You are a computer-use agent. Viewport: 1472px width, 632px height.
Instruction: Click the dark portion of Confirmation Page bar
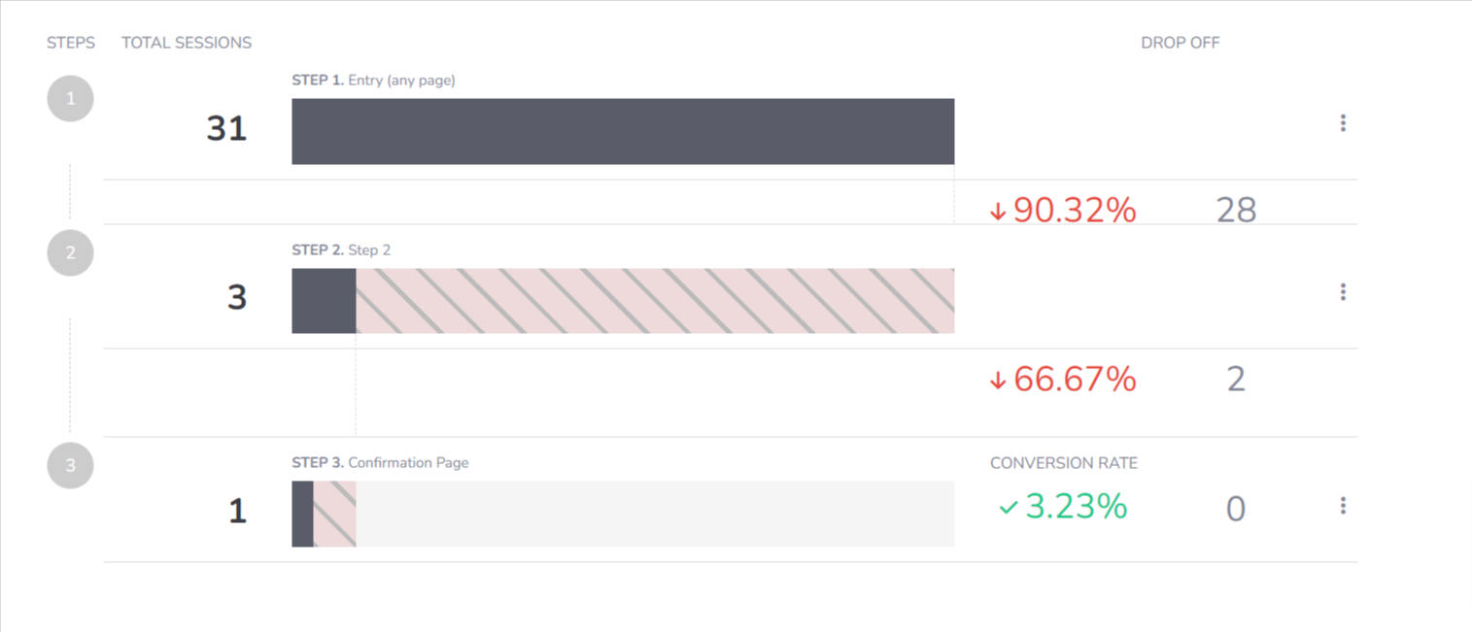(x=302, y=514)
